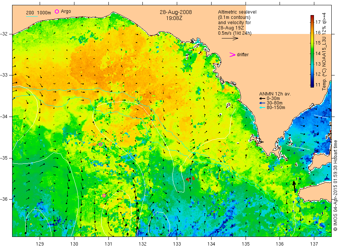Click colorbar value 17
340x249 pixels.
pyautogui.click(x=318, y=22)
